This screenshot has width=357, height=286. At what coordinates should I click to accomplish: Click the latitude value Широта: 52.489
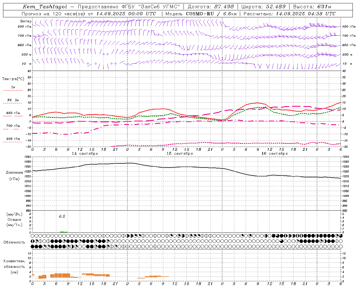point(263,7)
